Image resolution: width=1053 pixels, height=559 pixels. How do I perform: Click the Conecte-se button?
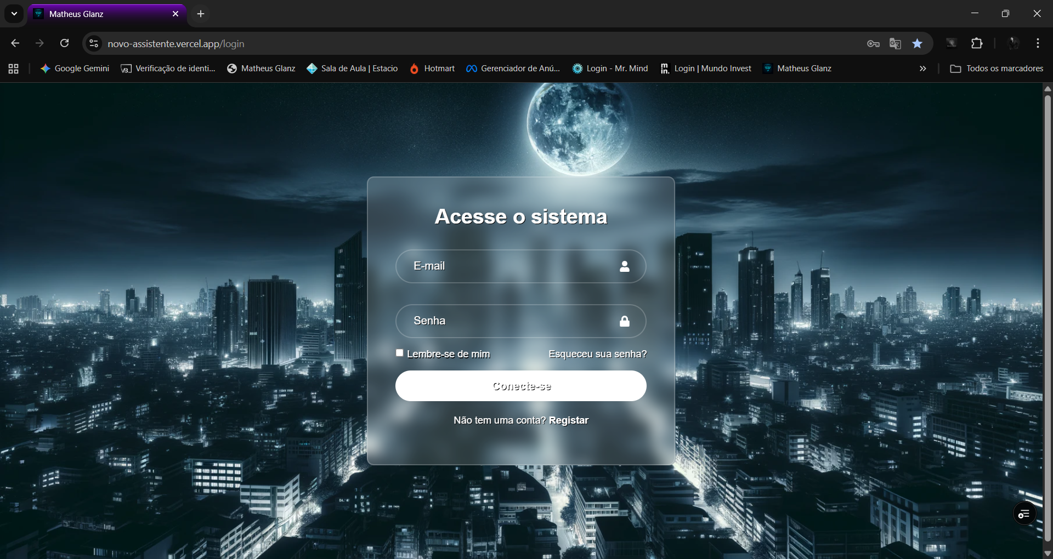click(x=521, y=386)
